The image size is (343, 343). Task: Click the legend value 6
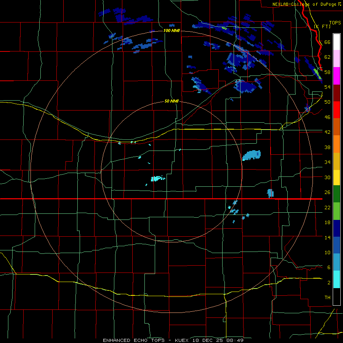(x=329, y=268)
